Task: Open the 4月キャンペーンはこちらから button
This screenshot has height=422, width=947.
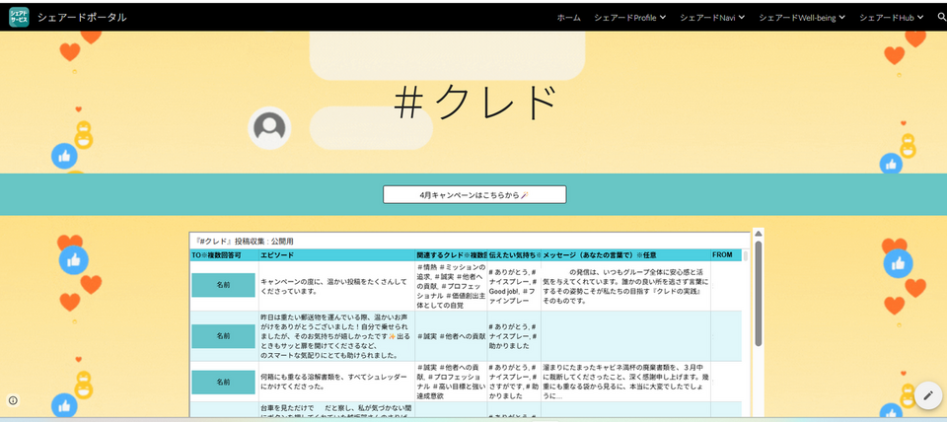Action: (x=474, y=194)
